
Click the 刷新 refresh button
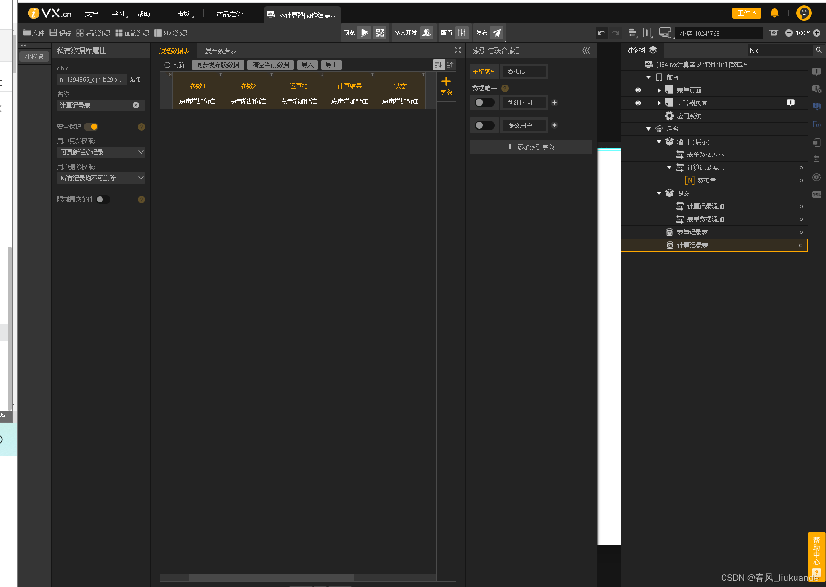click(174, 65)
